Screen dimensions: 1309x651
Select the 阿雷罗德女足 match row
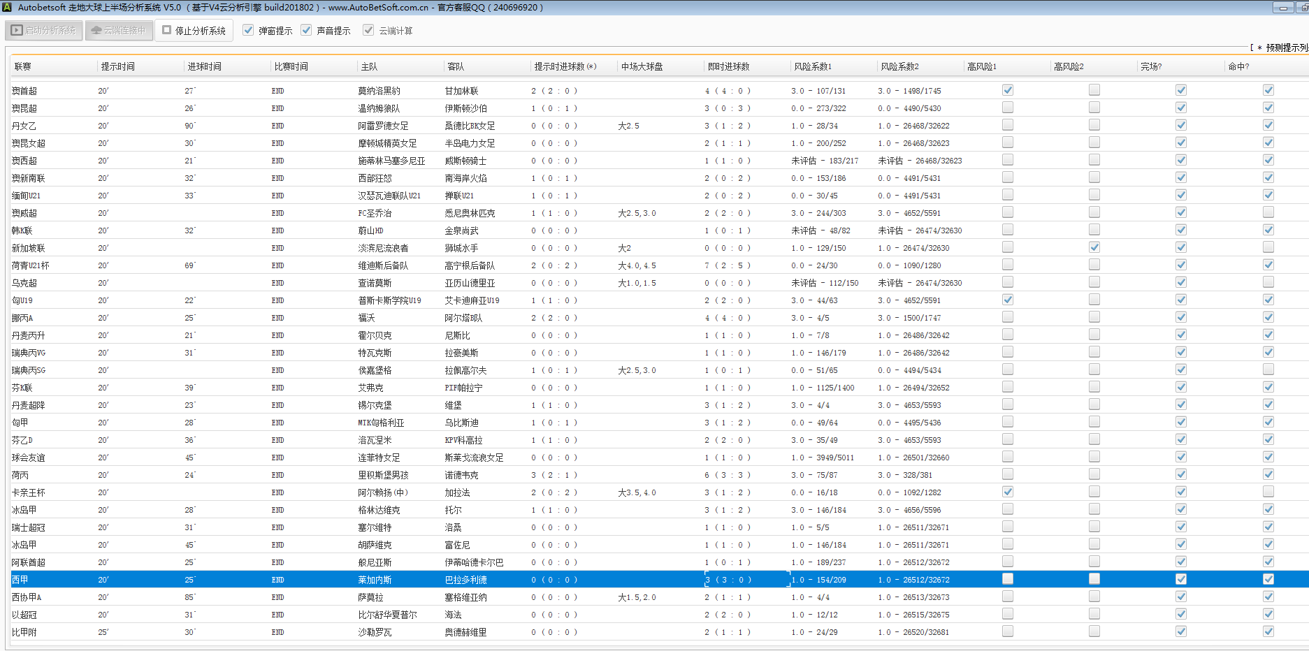(383, 126)
